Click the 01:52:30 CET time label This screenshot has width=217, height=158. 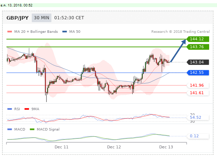point(69,18)
